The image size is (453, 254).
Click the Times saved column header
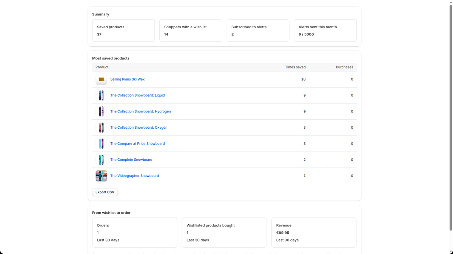295,67
